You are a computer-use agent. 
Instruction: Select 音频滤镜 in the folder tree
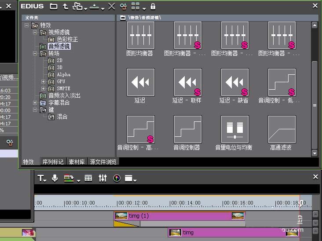click(x=59, y=46)
